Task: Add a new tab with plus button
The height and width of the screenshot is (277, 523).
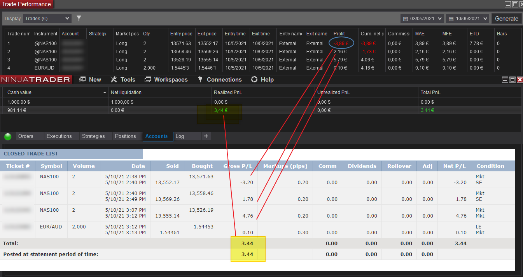Action: tap(206, 136)
